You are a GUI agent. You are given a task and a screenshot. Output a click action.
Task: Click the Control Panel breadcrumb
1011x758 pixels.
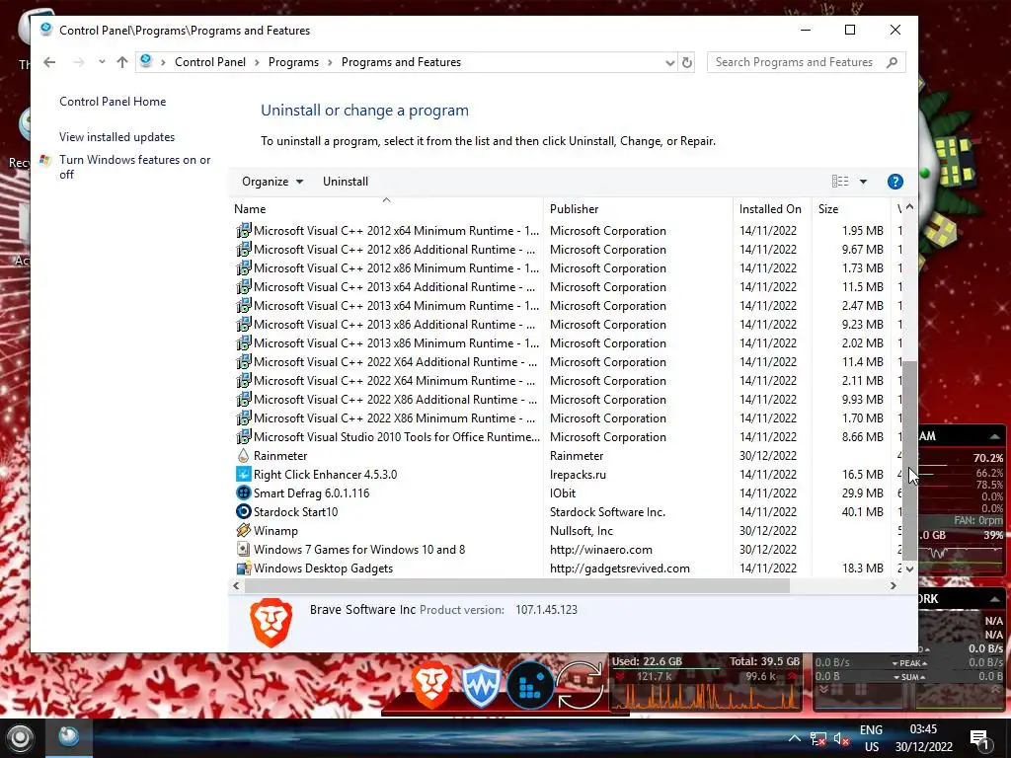pyautogui.click(x=210, y=62)
